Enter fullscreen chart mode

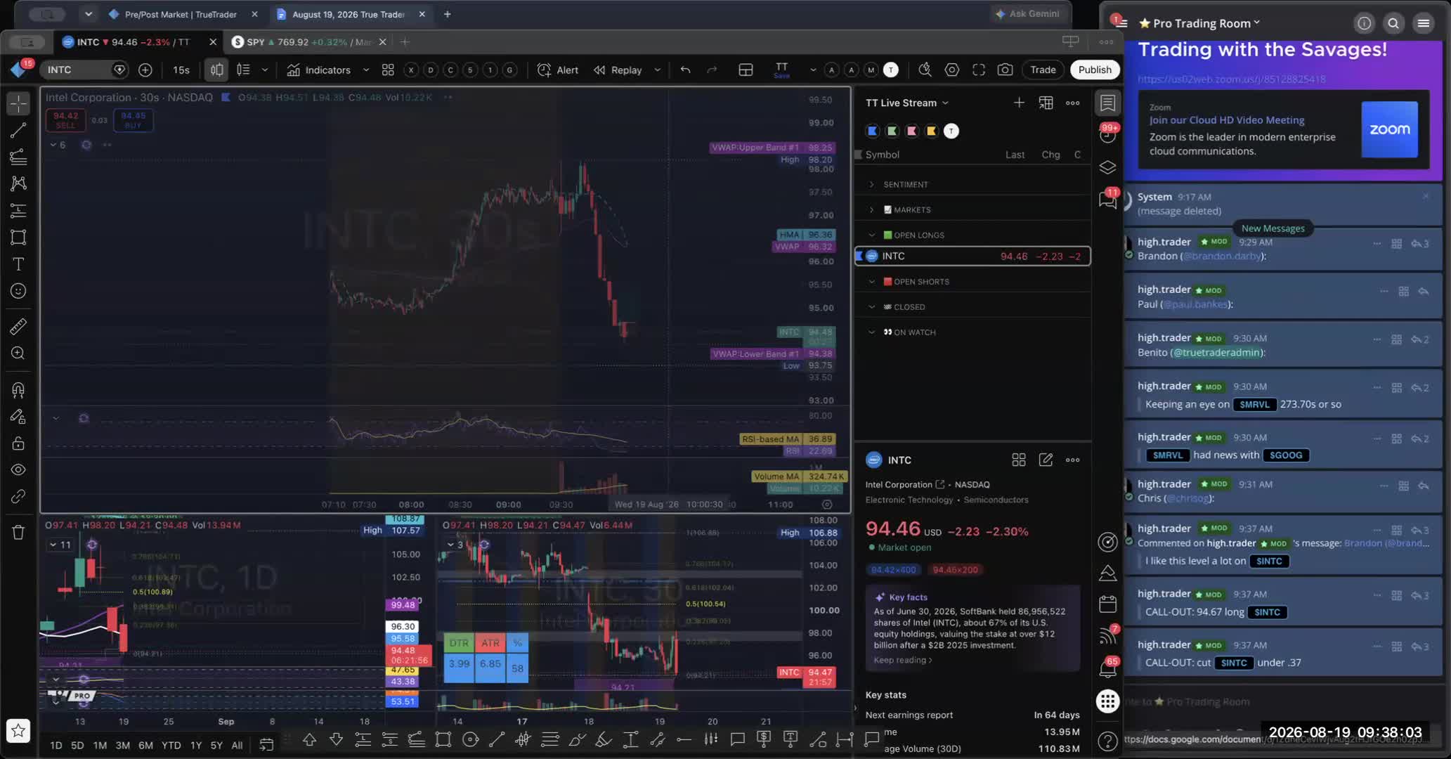pos(979,70)
